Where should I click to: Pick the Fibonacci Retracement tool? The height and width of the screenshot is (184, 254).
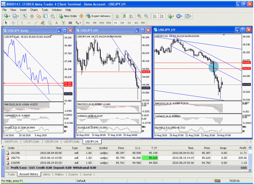(50, 23)
